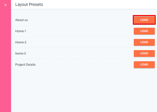Viewport: 157px width, 112px height.
Task: Click the home-3 preset name
Action: [x=21, y=53]
